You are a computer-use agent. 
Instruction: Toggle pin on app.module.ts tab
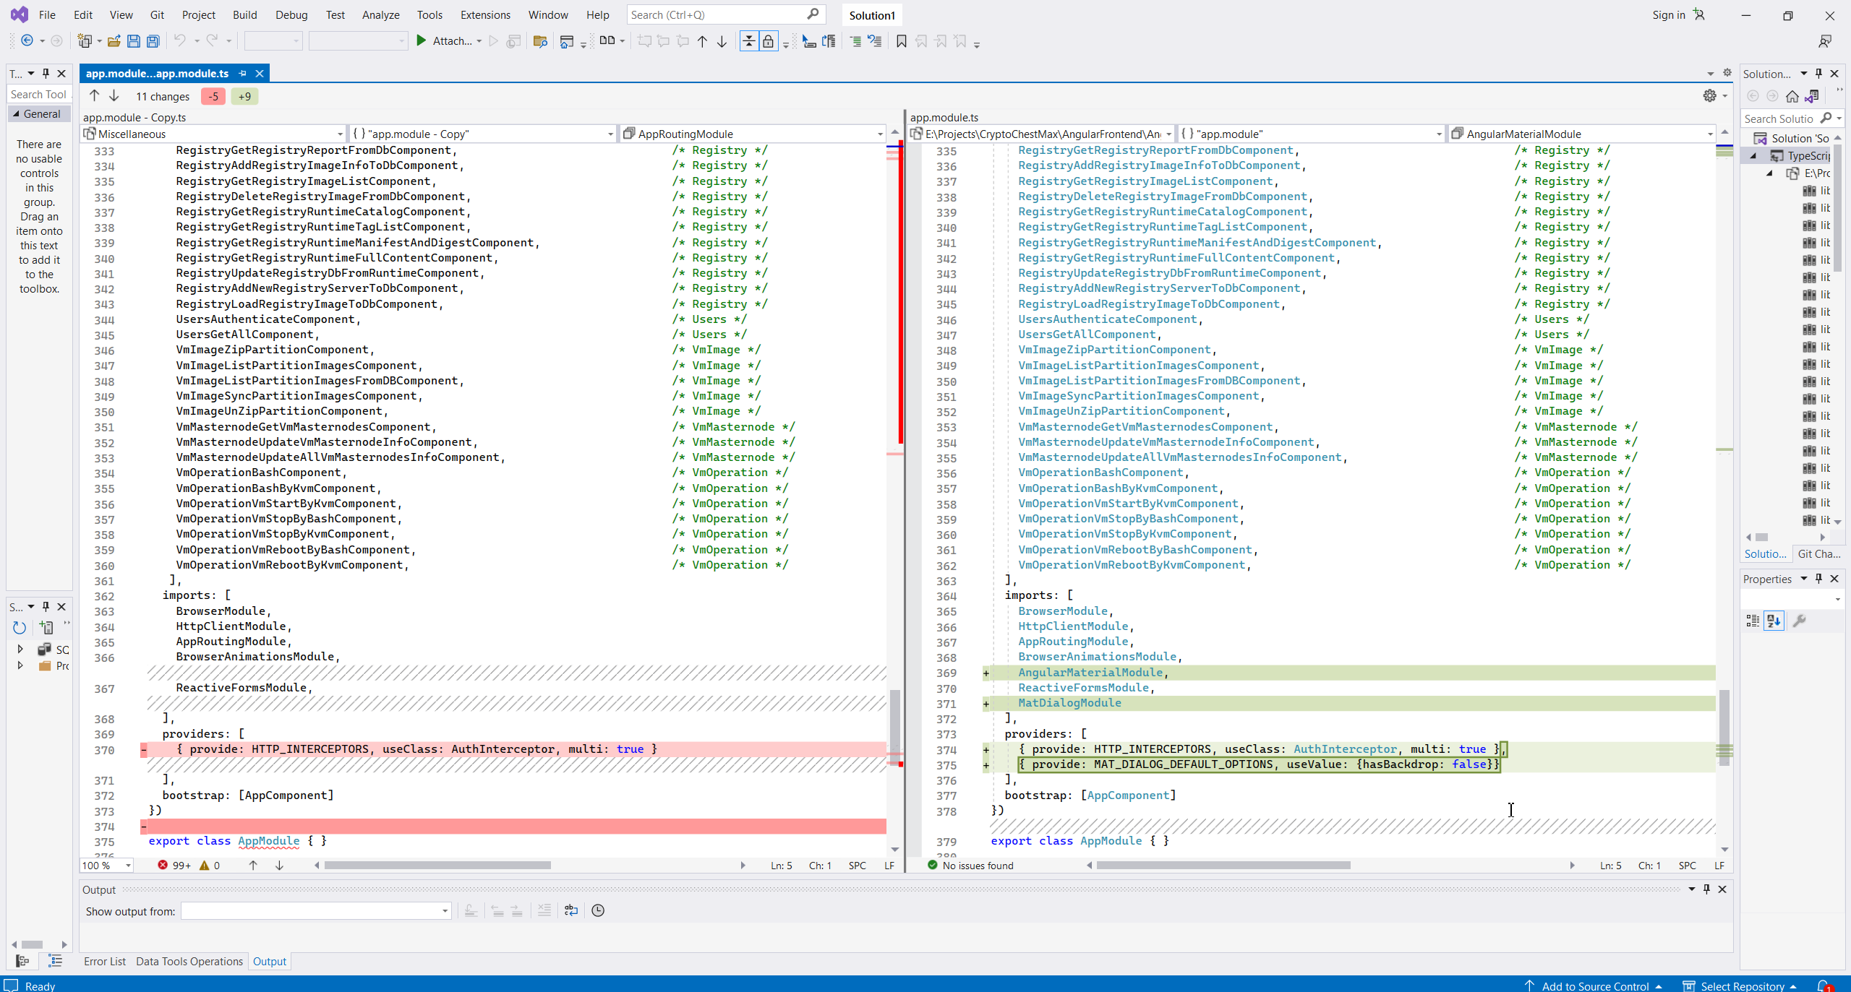point(243,74)
